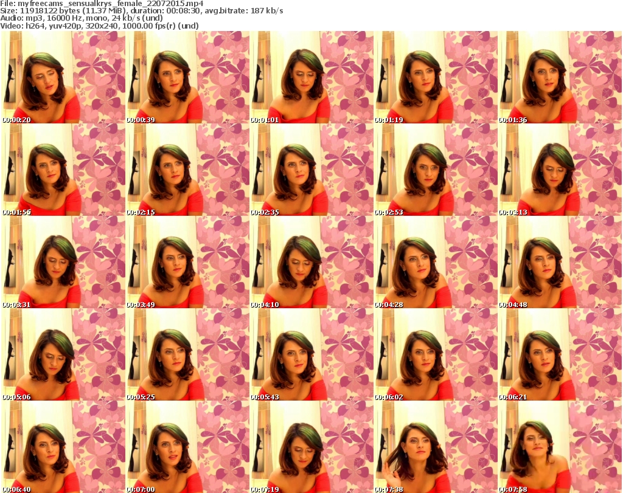Select the thumbnail marked 00:07:19
This screenshot has height=493, width=623.
[x=311, y=447]
